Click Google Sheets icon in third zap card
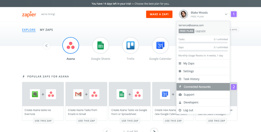 (x=122, y=94)
